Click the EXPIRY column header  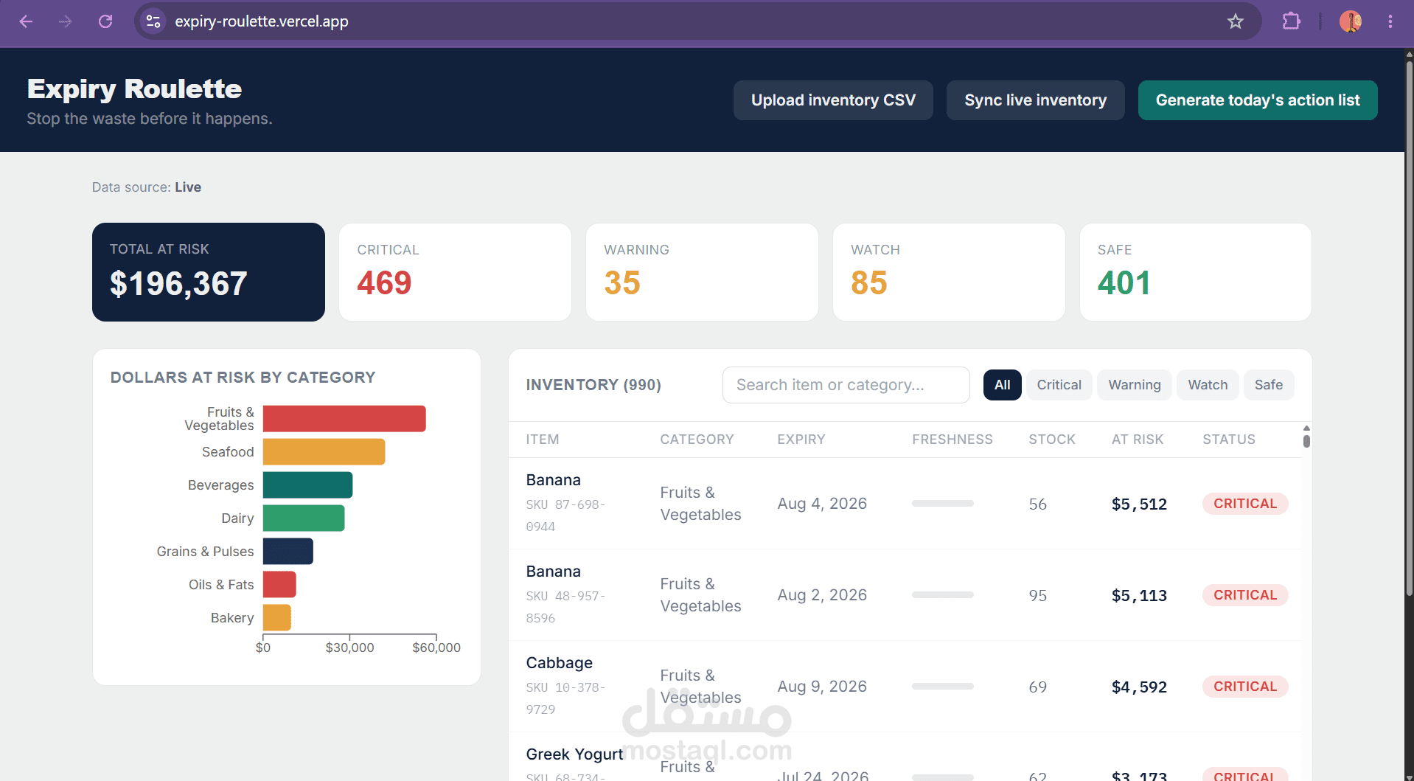point(801,440)
